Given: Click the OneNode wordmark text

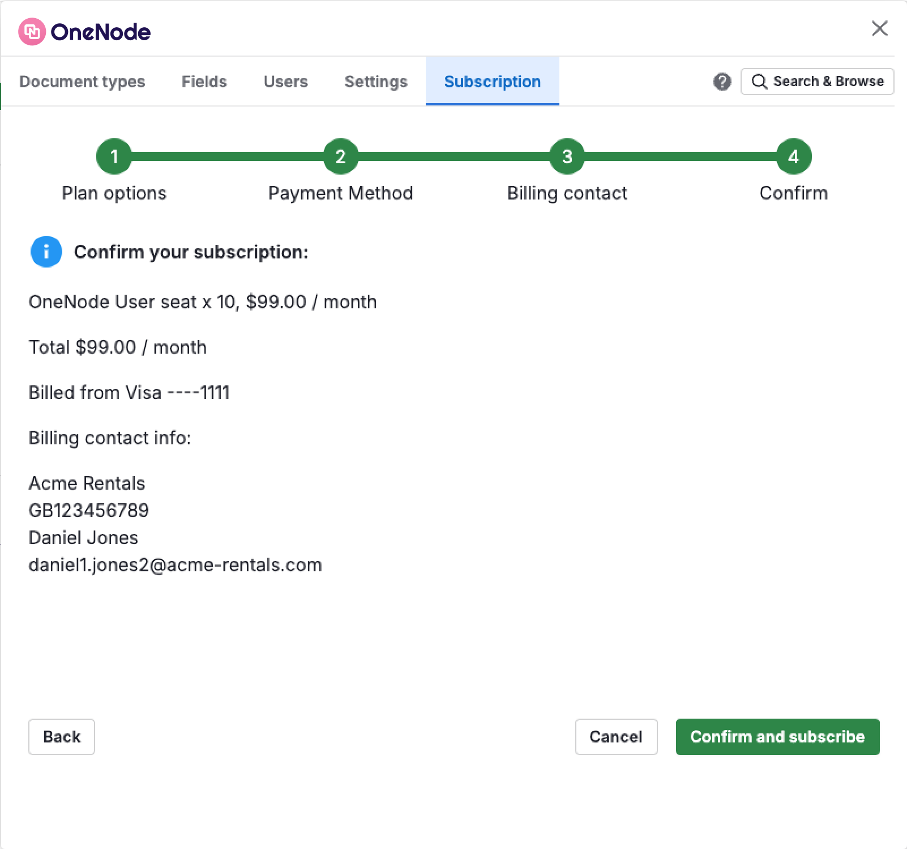Looking at the screenshot, I should point(101,32).
